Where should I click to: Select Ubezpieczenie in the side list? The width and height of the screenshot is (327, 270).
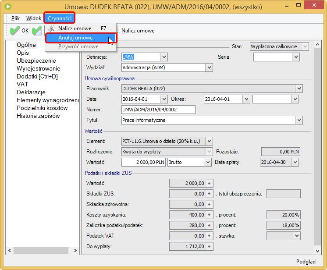point(36,60)
